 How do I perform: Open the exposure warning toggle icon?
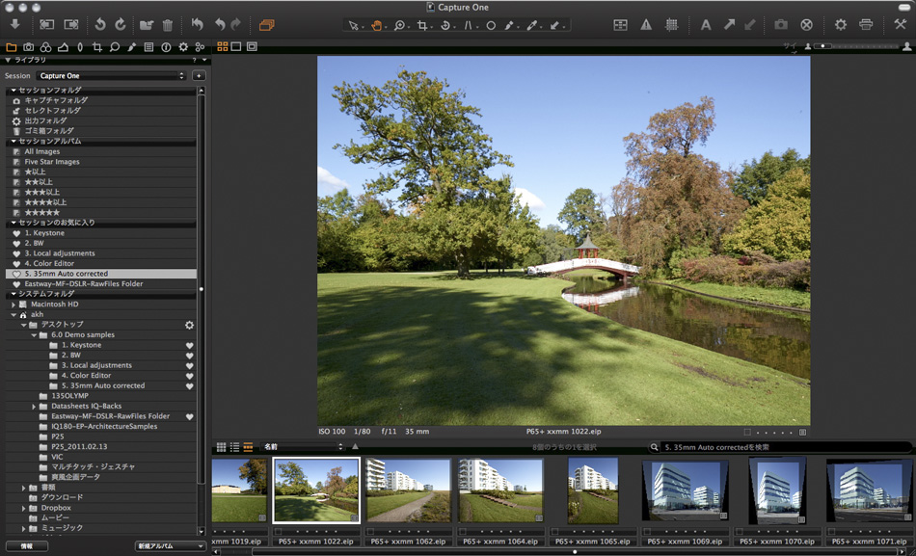coord(645,26)
